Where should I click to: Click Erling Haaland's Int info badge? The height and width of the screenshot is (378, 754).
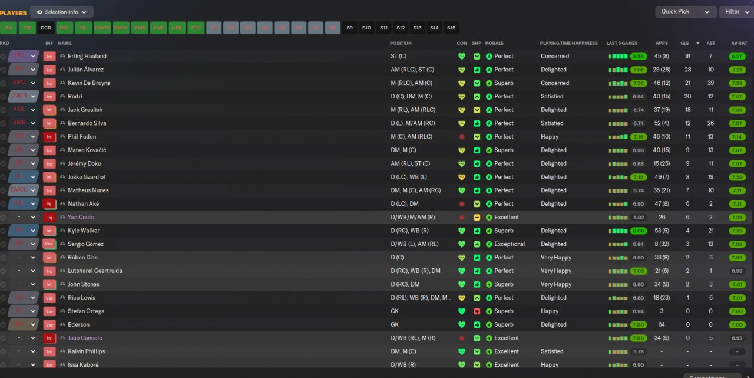49,57
